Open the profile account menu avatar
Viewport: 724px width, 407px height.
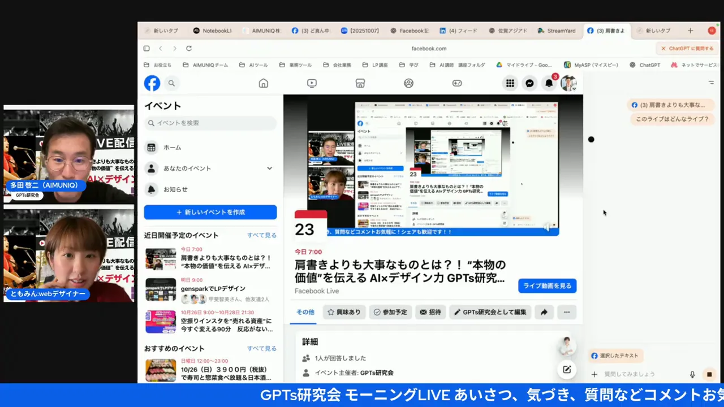point(568,83)
